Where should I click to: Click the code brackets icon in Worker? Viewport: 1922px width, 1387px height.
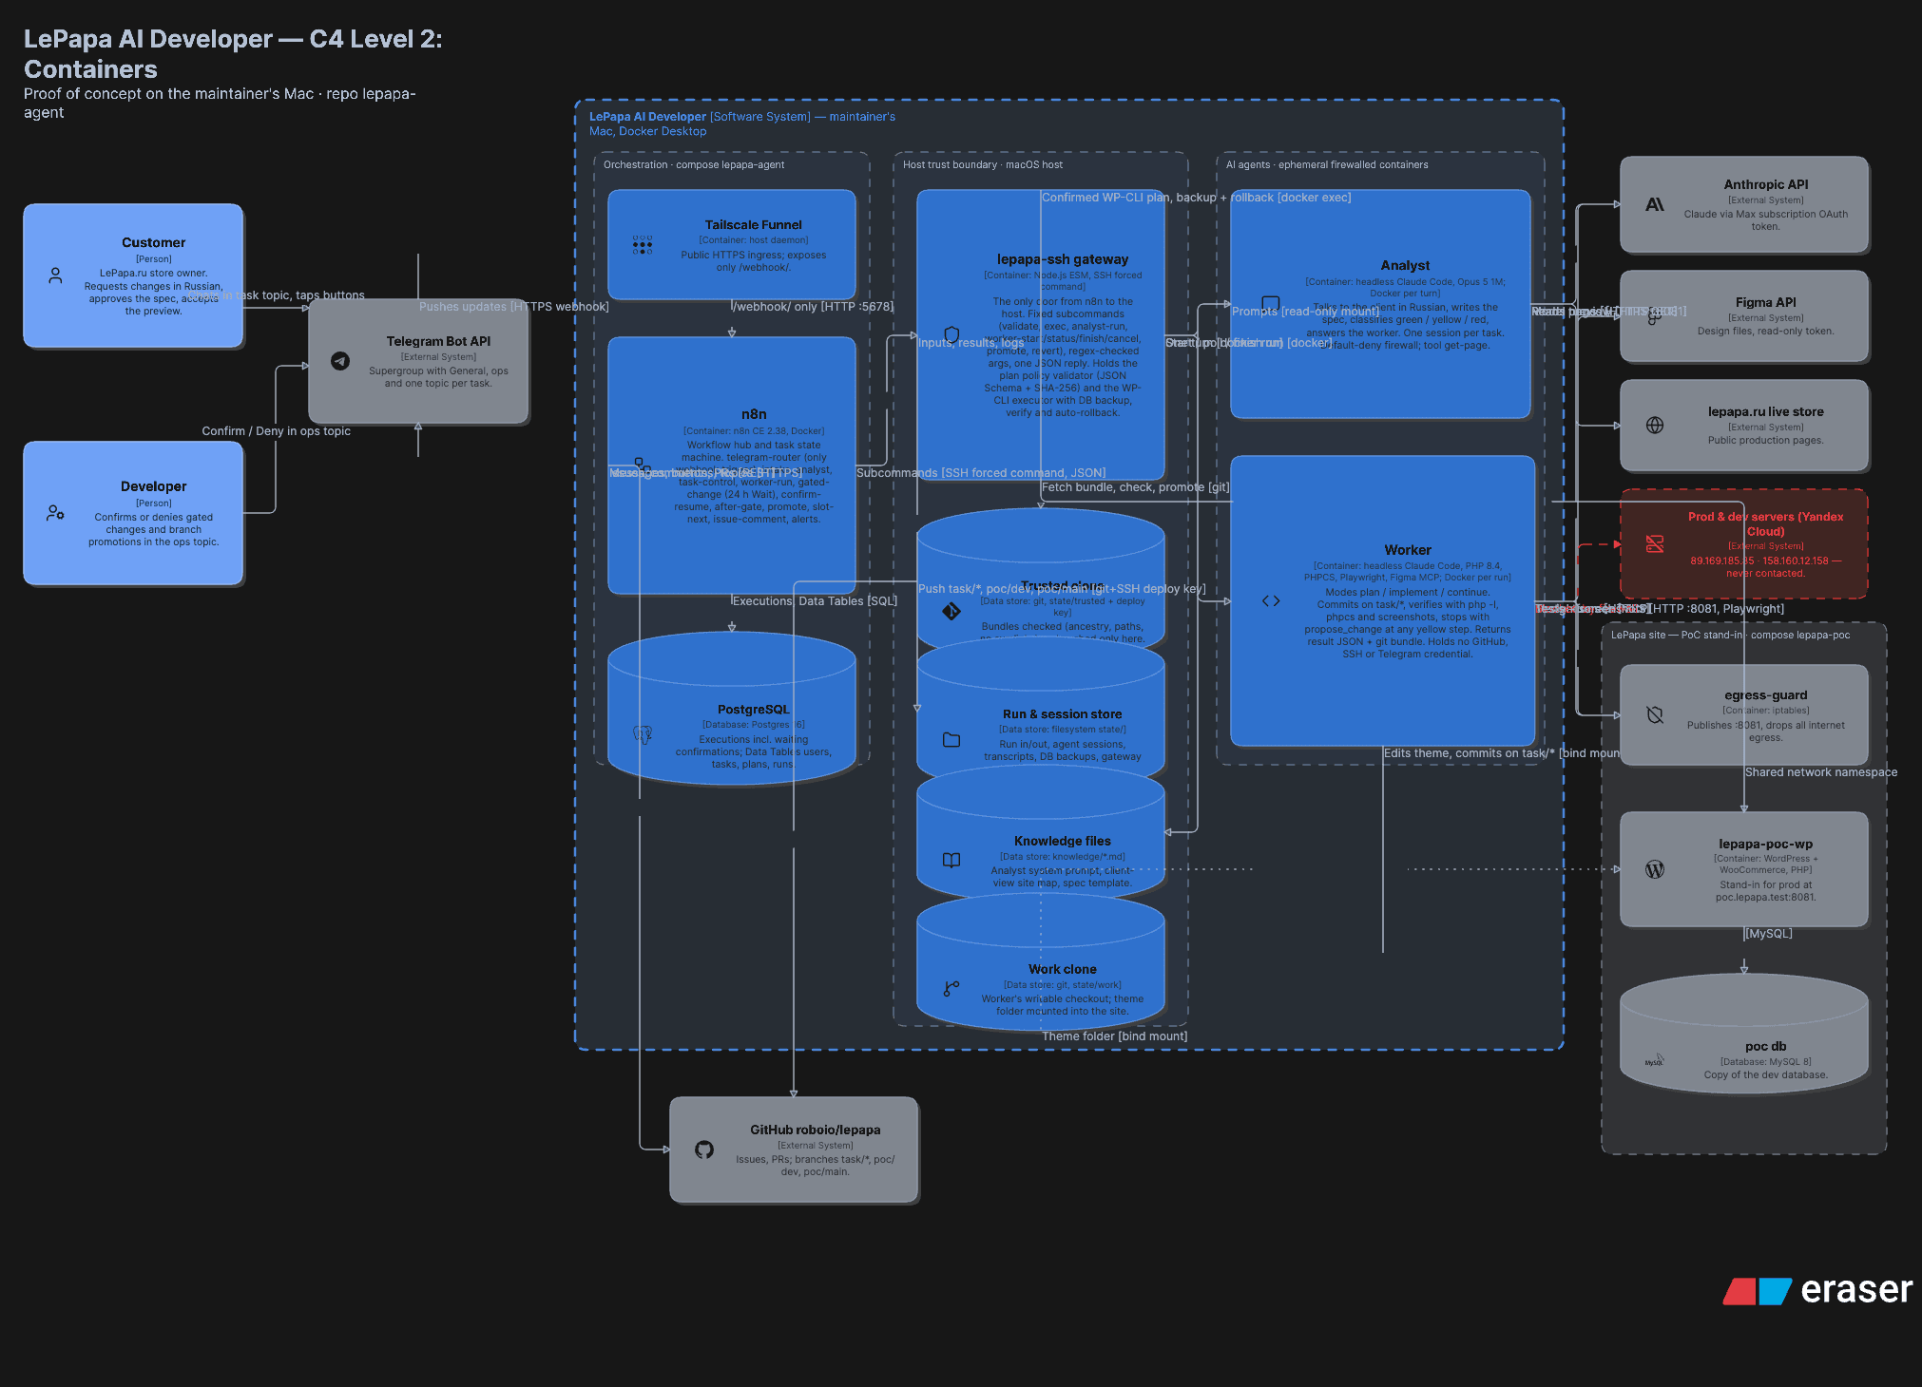1271,600
